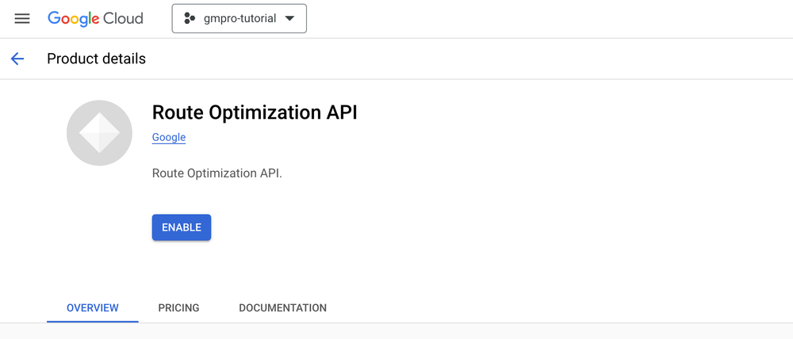Click the Google Cloud logo
Screen dimensions: 793x339
[95, 18]
